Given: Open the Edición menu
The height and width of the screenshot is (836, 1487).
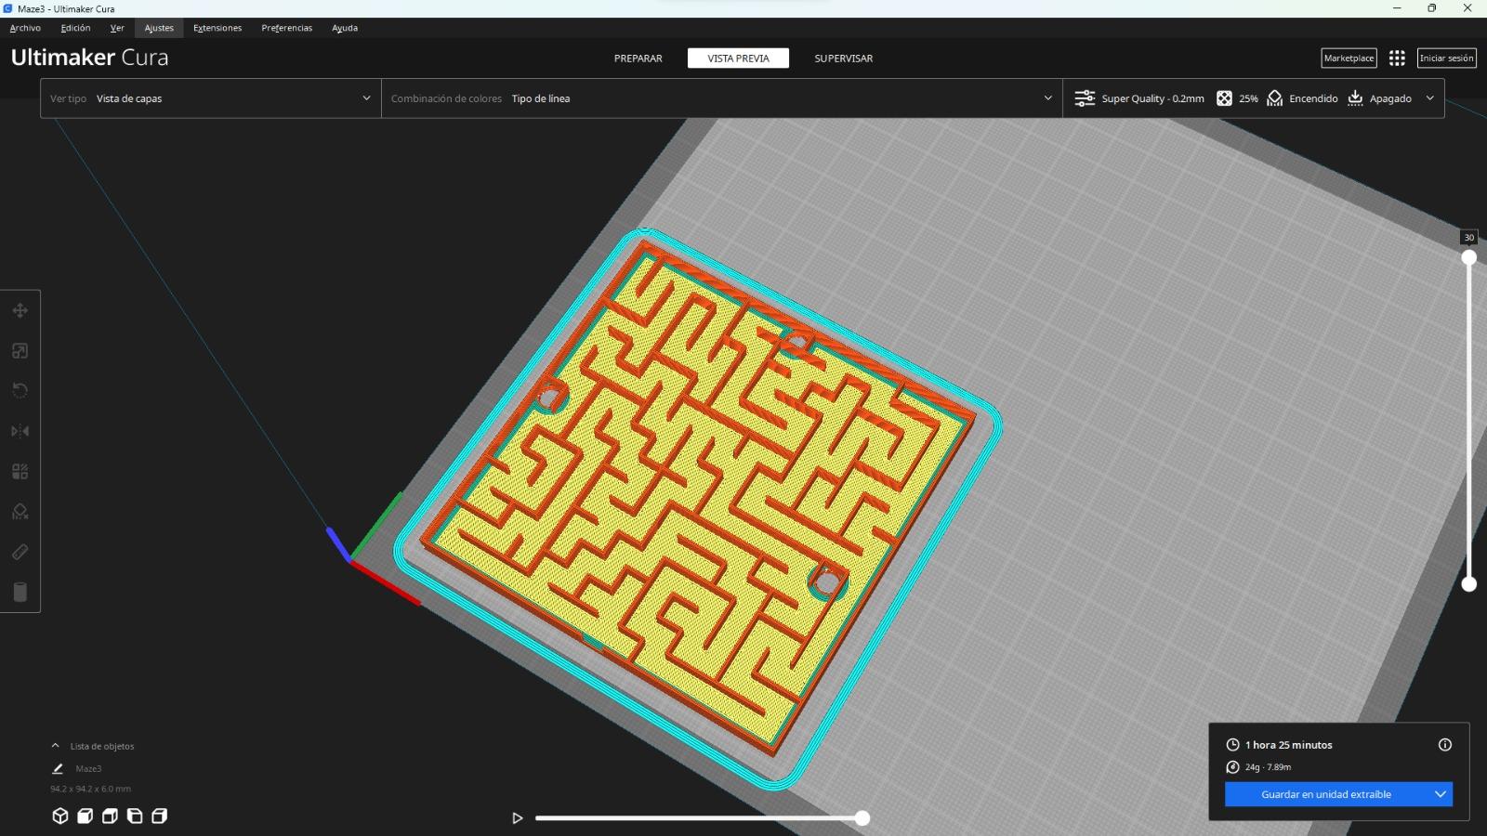Looking at the screenshot, I should click(x=75, y=28).
